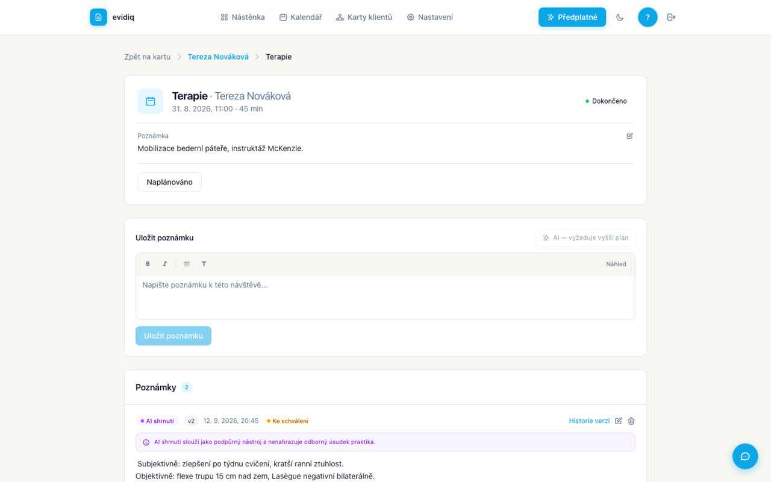Click the Uložit poznámku submit button

[x=173, y=336]
